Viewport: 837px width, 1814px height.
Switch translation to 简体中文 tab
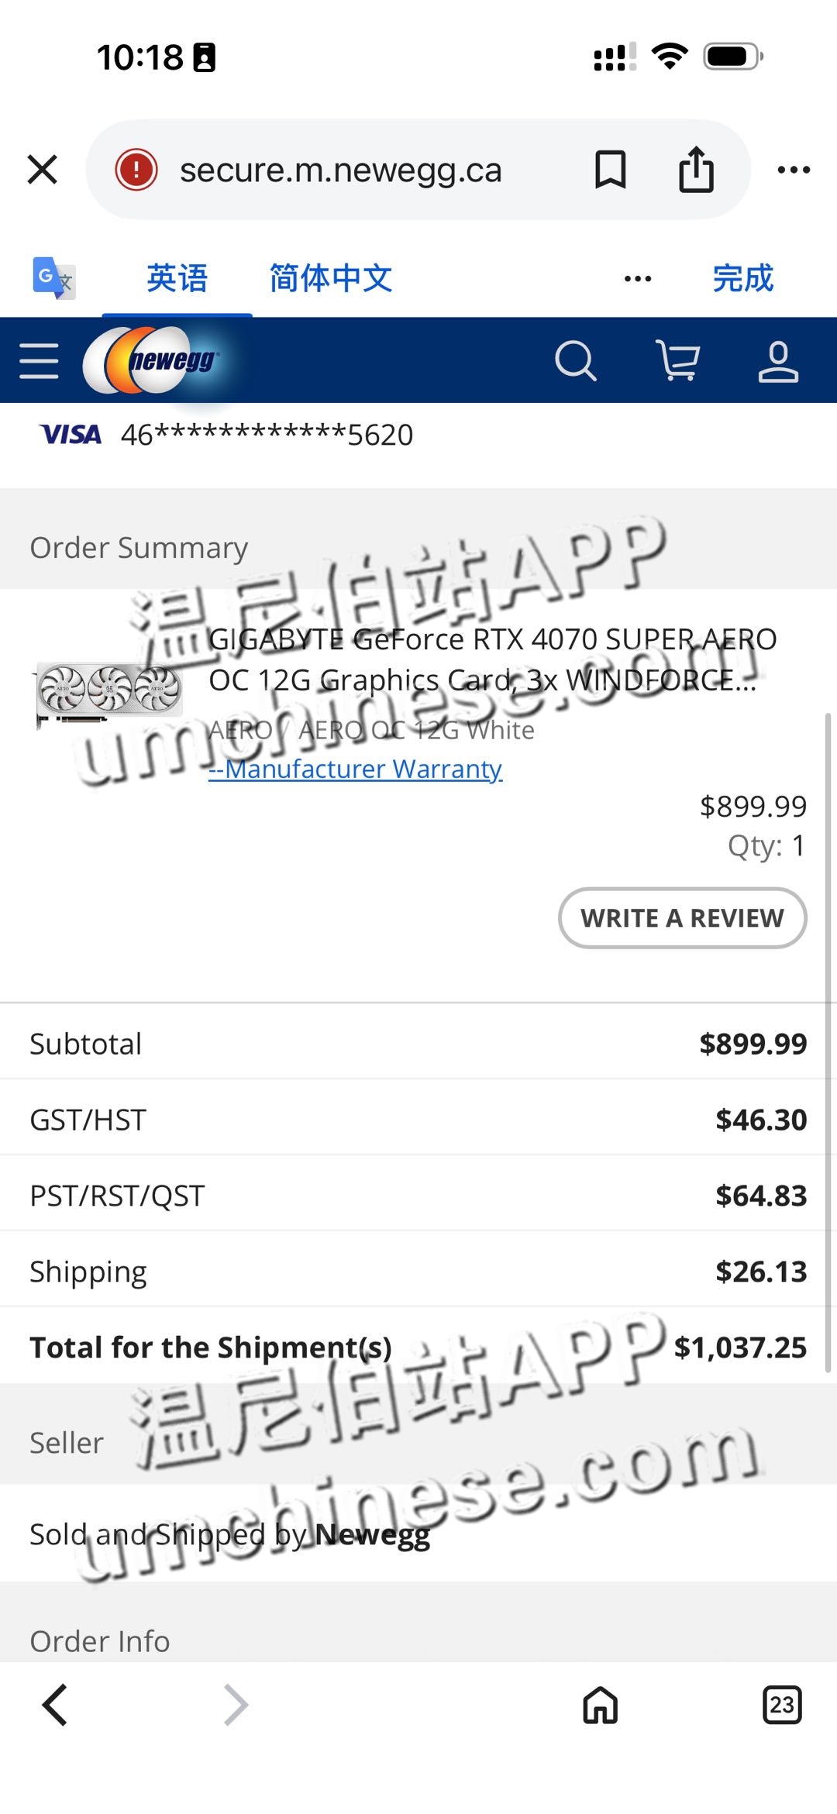tap(331, 278)
